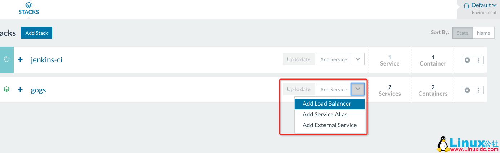The height and width of the screenshot is (153, 500).
Task: Click jenkins-ci 1 Service count
Action: (390, 60)
